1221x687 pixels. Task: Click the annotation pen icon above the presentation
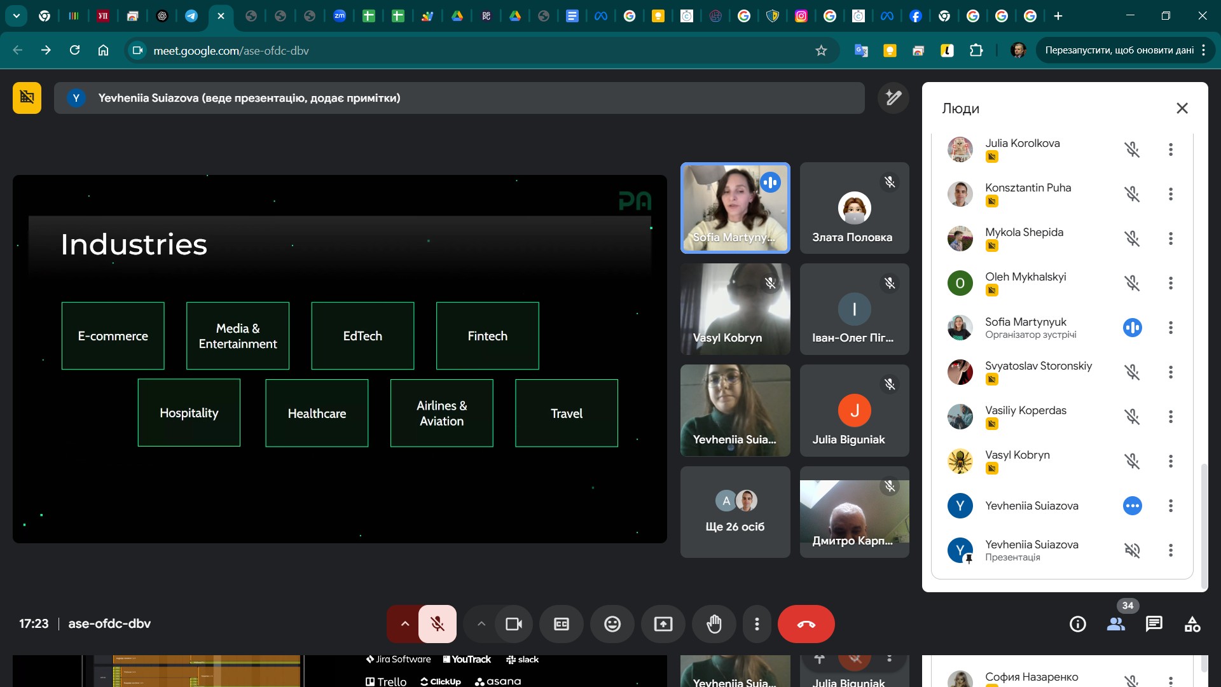point(893,98)
